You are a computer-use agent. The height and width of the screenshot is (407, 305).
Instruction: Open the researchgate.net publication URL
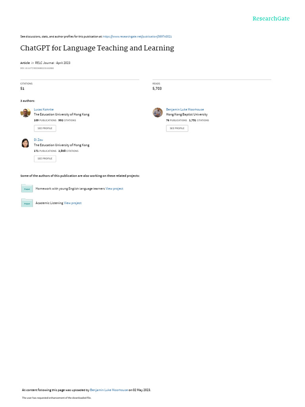[x=137, y=37]
